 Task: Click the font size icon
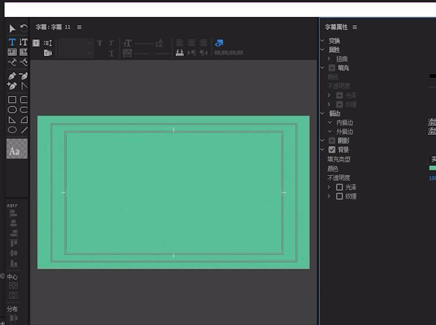127,43
